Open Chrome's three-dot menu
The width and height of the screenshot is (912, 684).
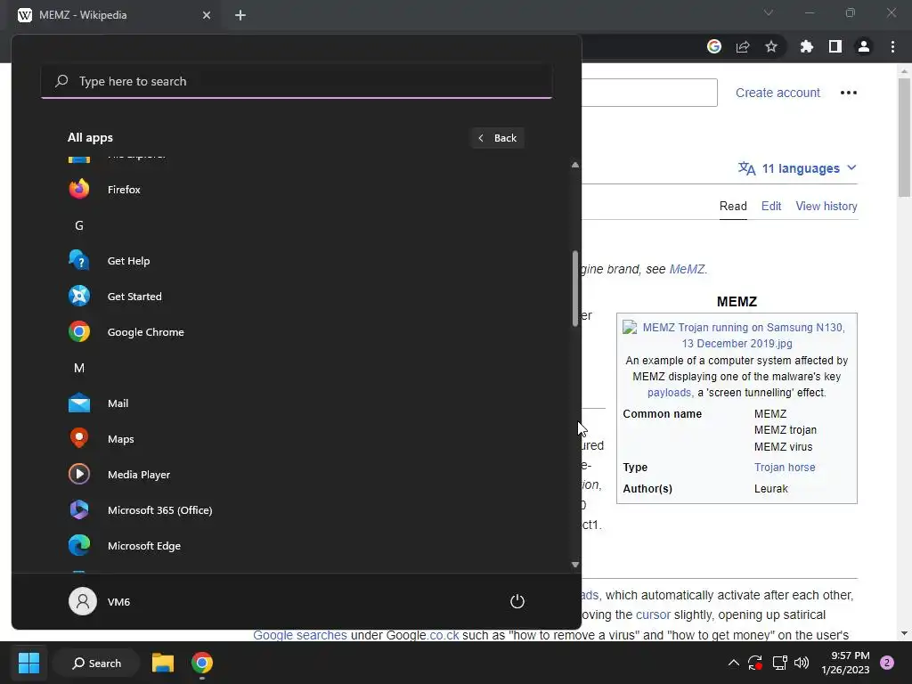click(892, 46)
